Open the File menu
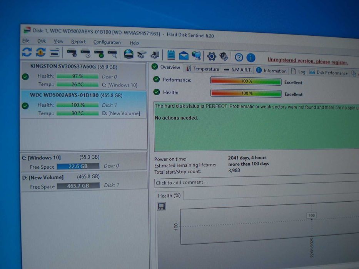The width and height of the screenshot is (359, 269). (x=26, y=40)
